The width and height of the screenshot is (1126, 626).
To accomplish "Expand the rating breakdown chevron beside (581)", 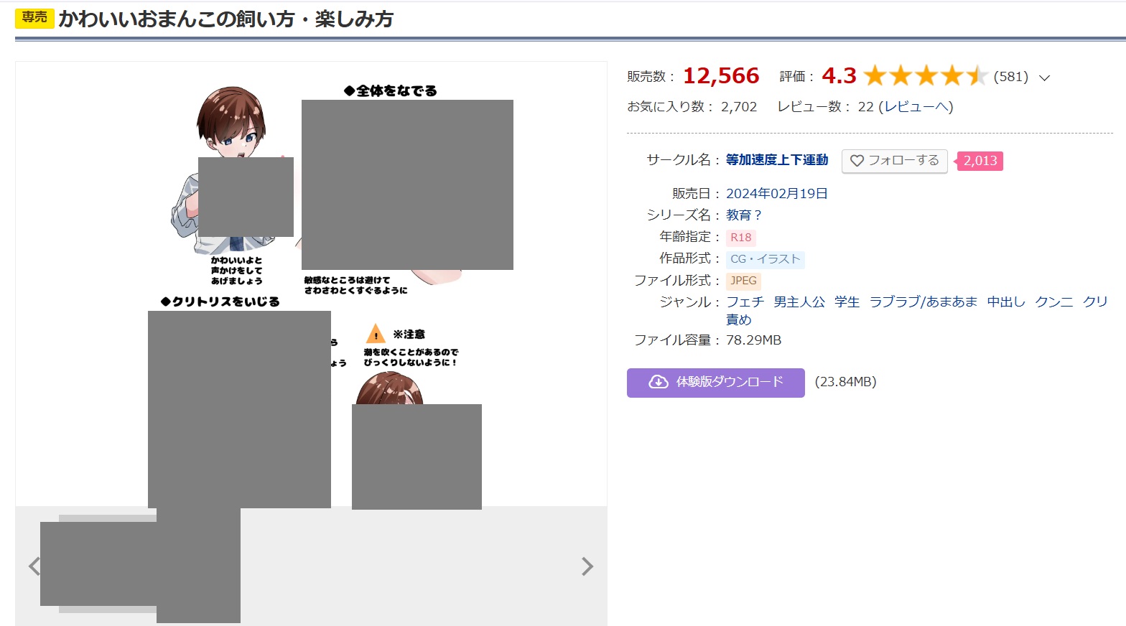I will [x=1045, y=78].
